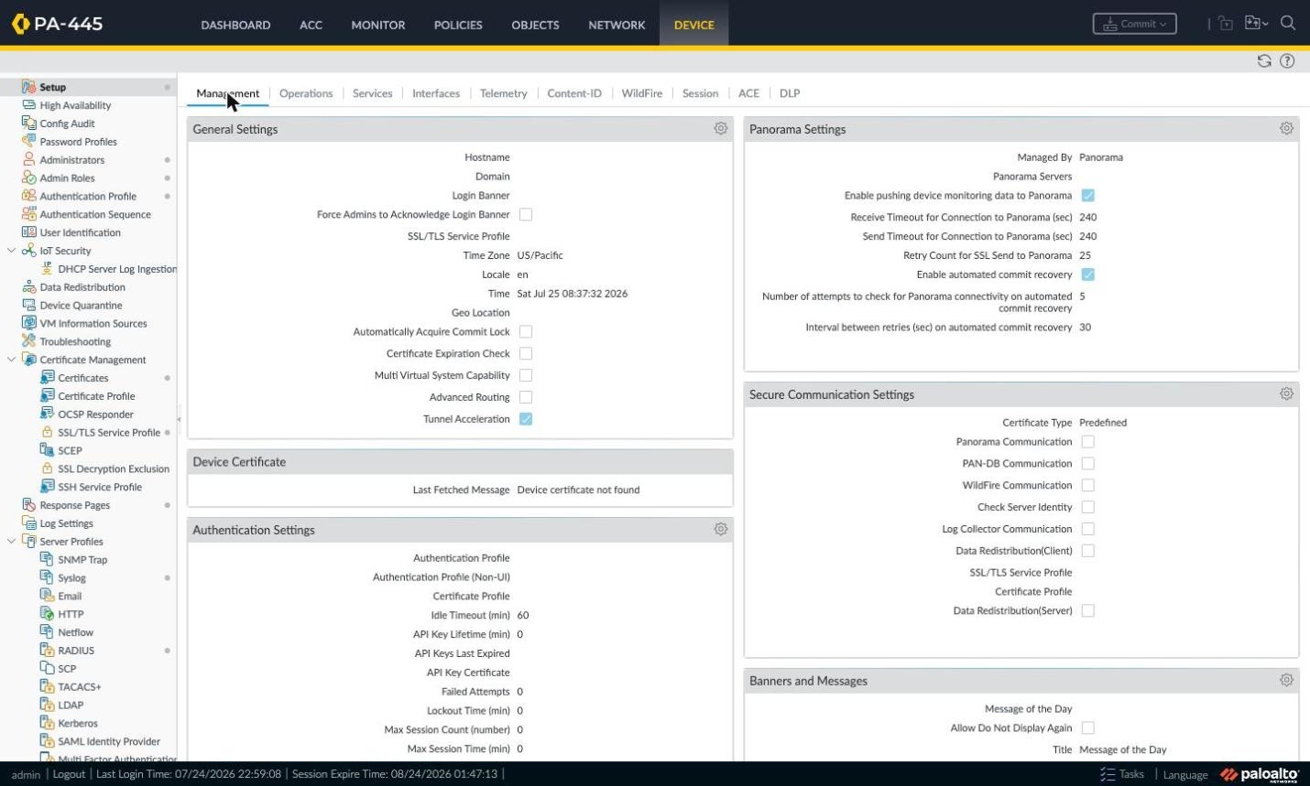Click the Authentication Profile icon
This screenshot has height=786, width=1310.
pos(28,196)
